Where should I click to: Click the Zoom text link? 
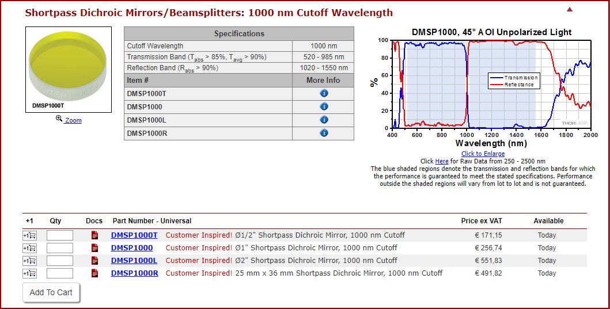click(73, 120)
